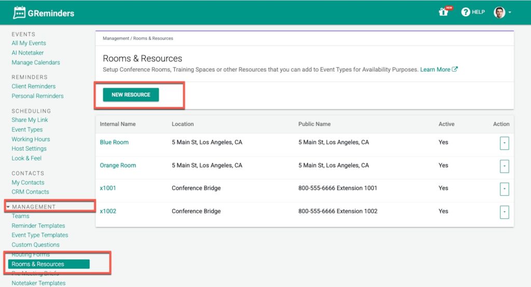
Task: Open the gift box new features icon
Action: [443, 12]
